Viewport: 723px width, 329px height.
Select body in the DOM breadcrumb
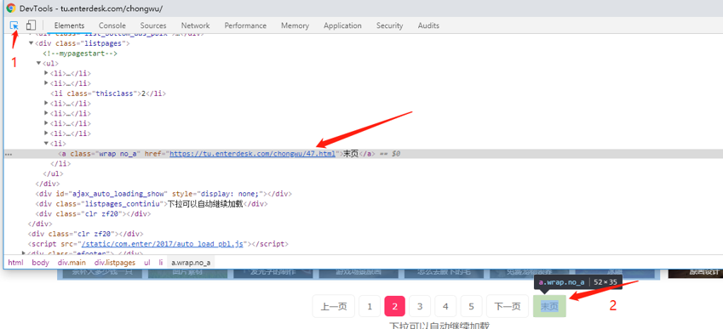coord(40,263)
